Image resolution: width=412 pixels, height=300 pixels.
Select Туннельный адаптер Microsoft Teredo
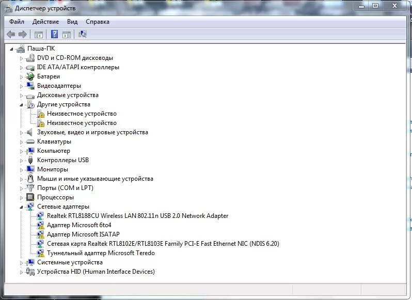pos(101,253)
